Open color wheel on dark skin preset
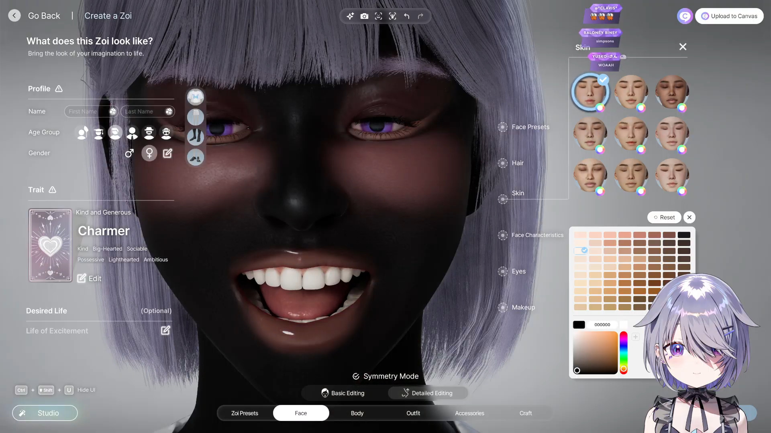 (x=682, y=108)
